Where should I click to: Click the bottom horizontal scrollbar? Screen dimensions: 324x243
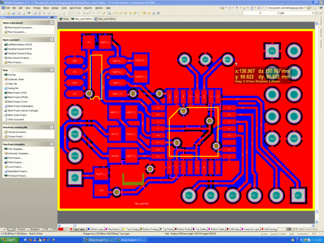pyautogui.click(x=186, y=226)
